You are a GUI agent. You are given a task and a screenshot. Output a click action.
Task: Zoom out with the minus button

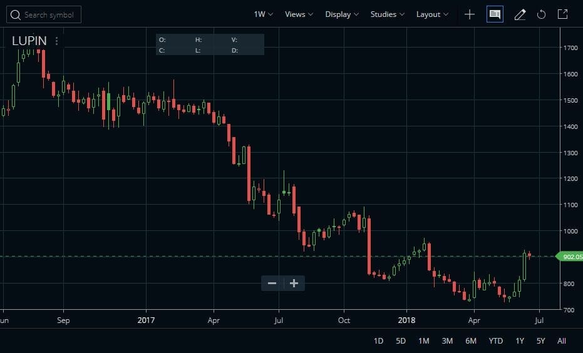(272, 284)
